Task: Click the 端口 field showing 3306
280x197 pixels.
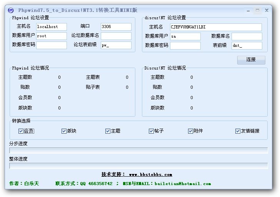Action: pos(116,27)
